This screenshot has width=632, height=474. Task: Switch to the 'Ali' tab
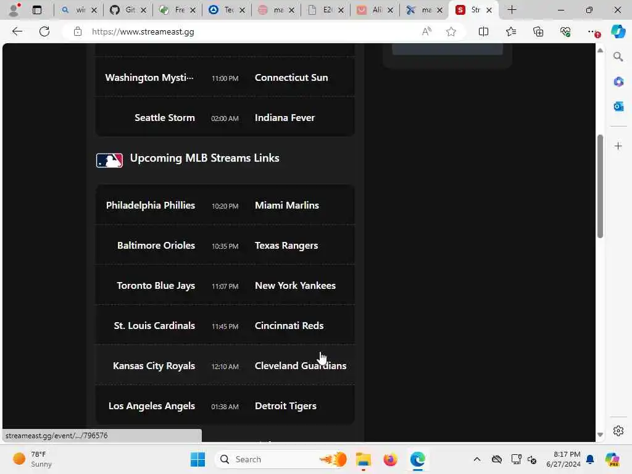pos(370,10)
